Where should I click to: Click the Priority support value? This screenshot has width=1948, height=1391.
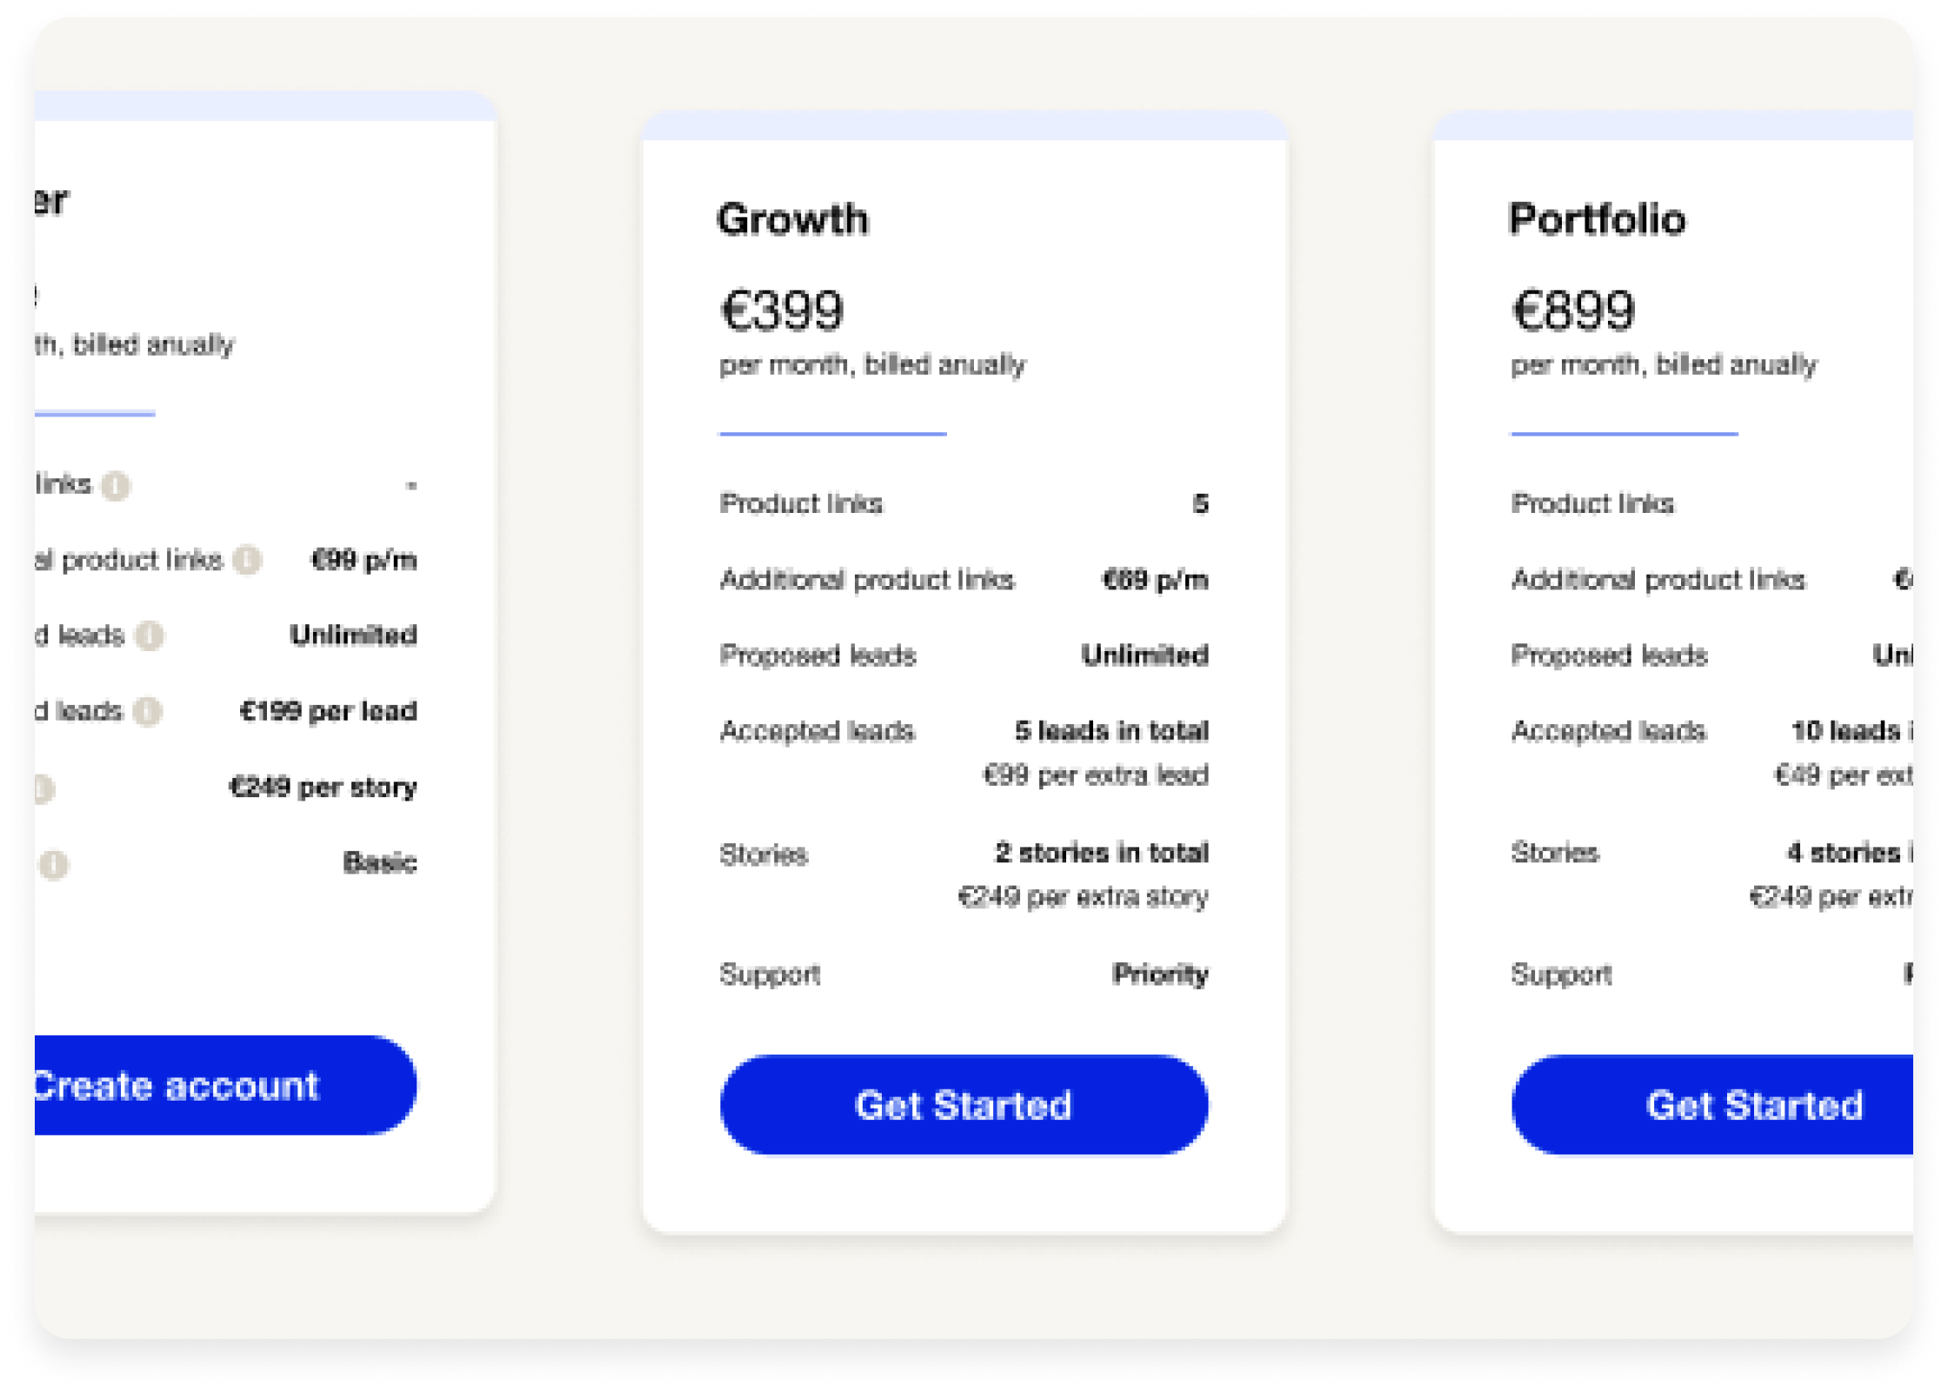point(1160,974)
